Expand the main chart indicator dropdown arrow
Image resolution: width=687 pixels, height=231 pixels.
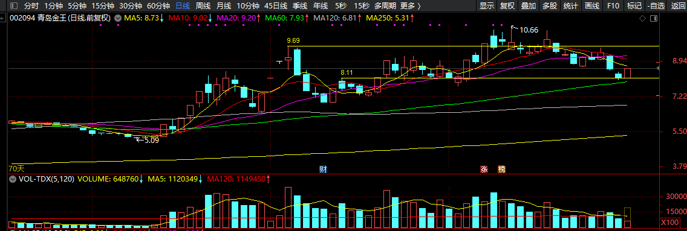pos(117,18)
